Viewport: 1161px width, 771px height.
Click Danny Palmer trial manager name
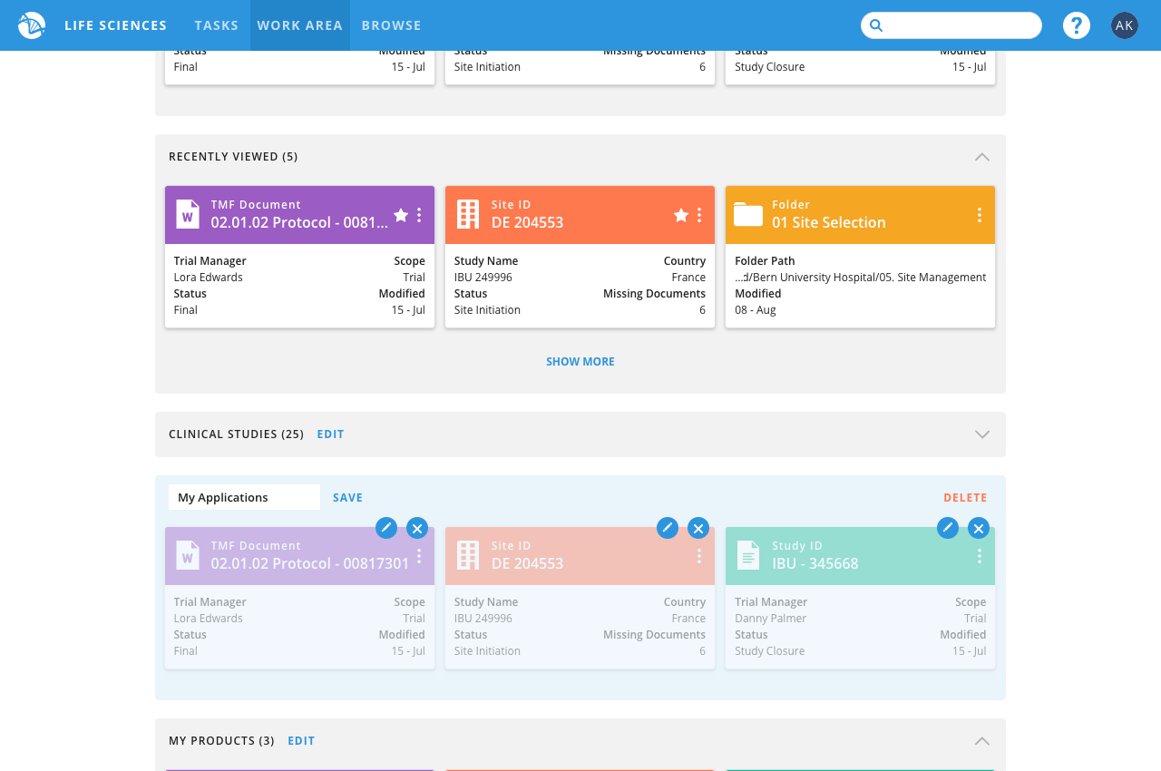pyautogui.click(x=771, y=619)
